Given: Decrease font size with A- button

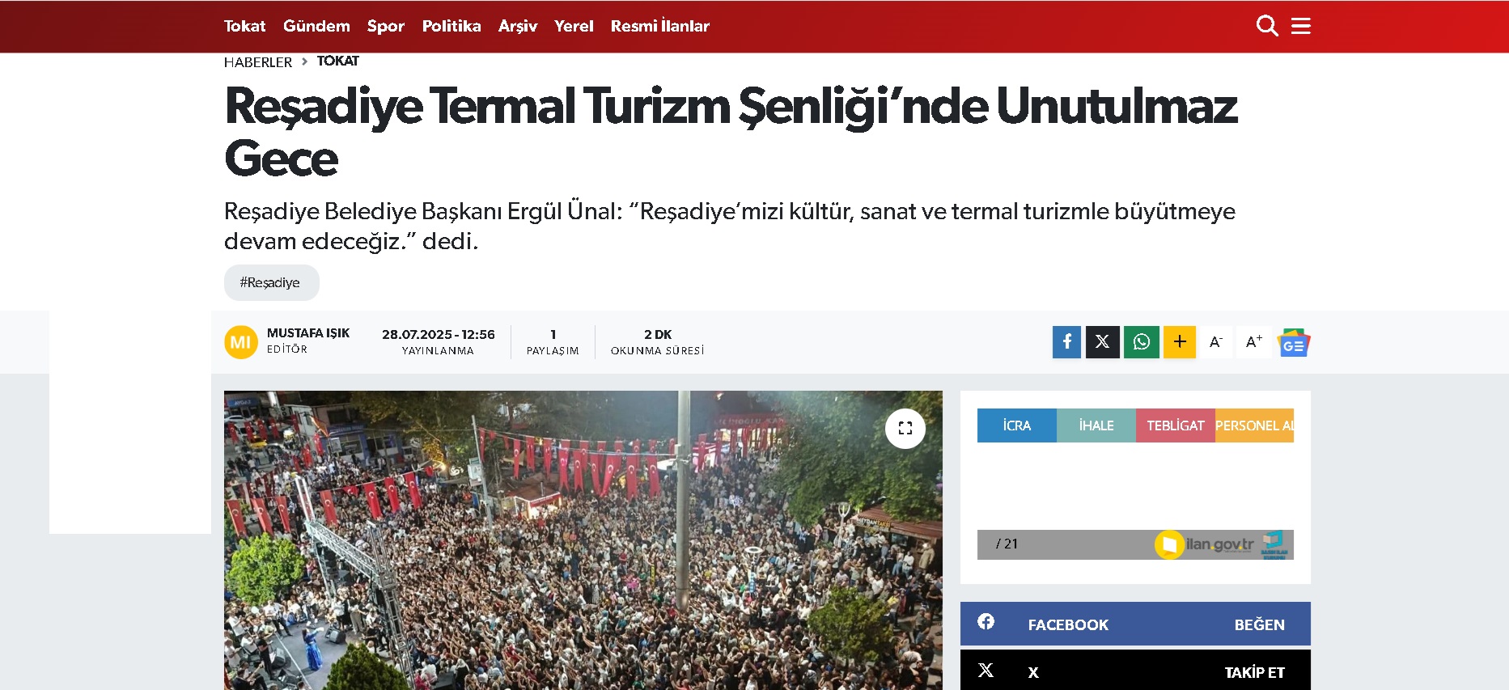Looking at the screenshot, I should click(1216, 342).
